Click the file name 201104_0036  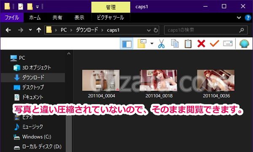tap(216, 96)
